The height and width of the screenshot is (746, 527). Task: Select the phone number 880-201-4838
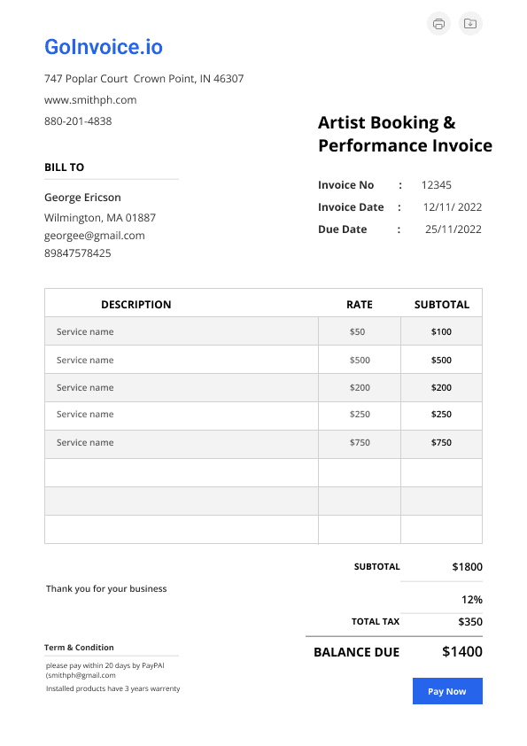click(78, 121)
